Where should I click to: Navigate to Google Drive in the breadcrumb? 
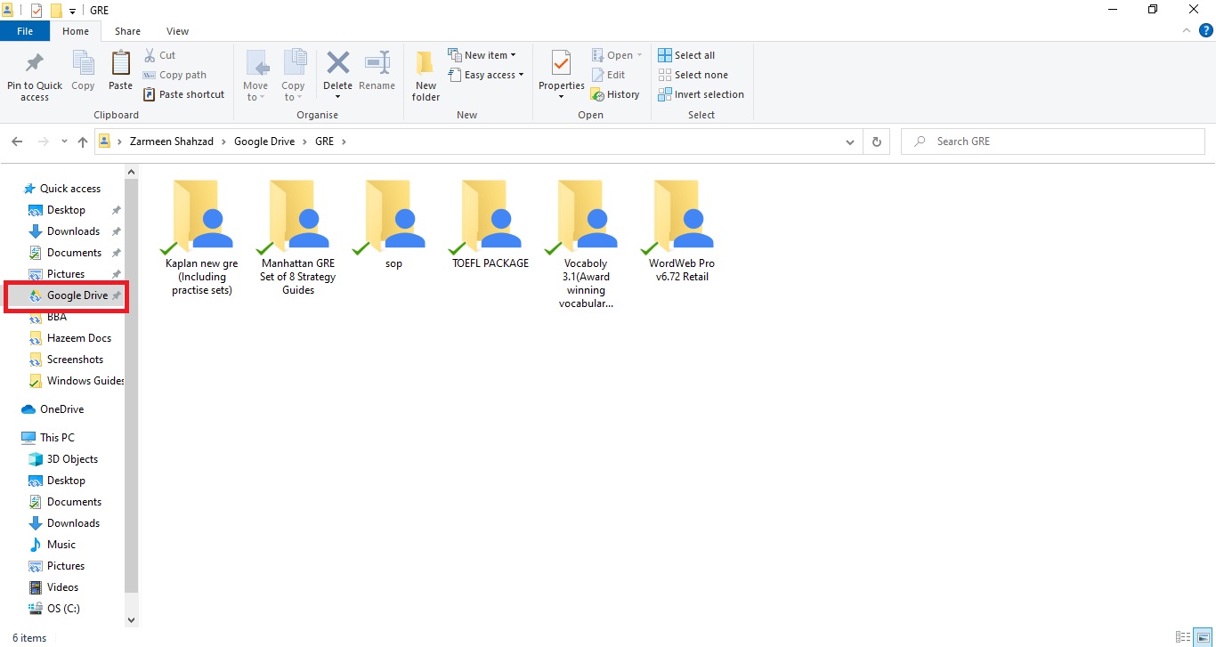(x=263, y=141)
